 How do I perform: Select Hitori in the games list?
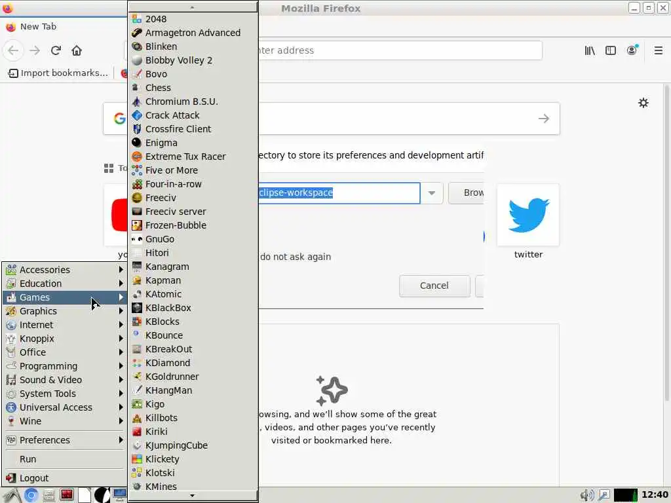tap(193, 253)
